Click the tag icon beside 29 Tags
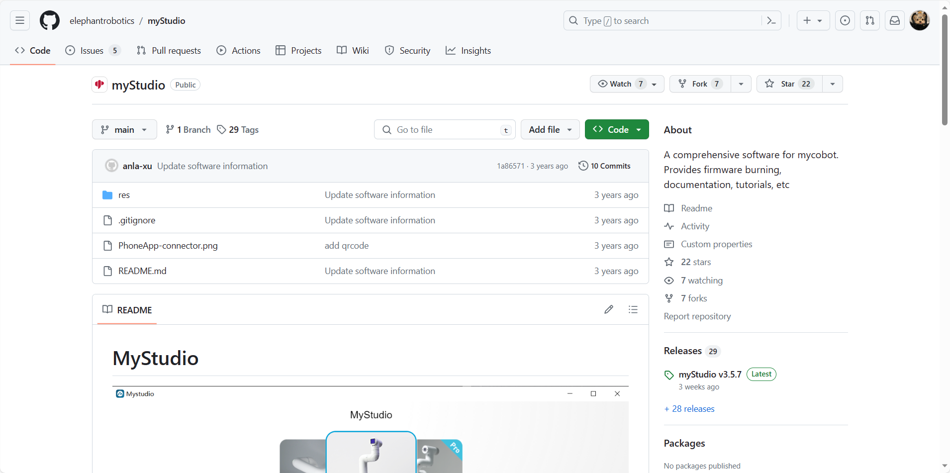The image size is (950, 473). pos(221,129)
